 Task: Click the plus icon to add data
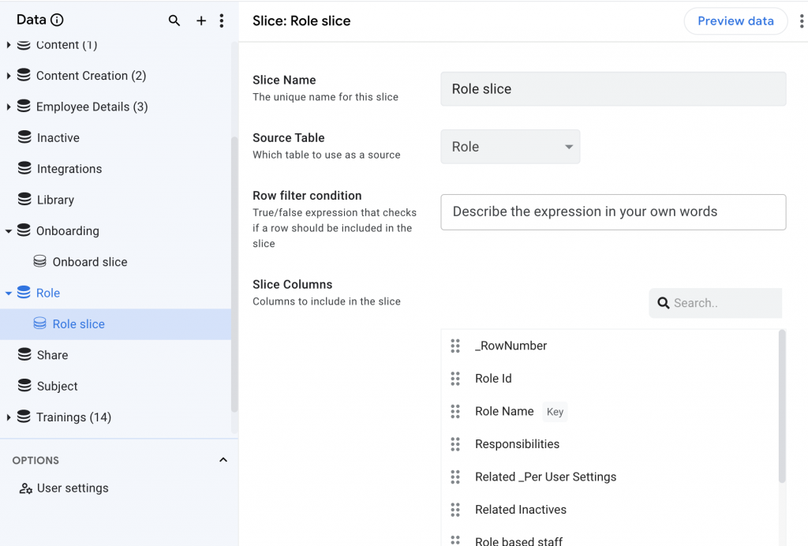201,21
